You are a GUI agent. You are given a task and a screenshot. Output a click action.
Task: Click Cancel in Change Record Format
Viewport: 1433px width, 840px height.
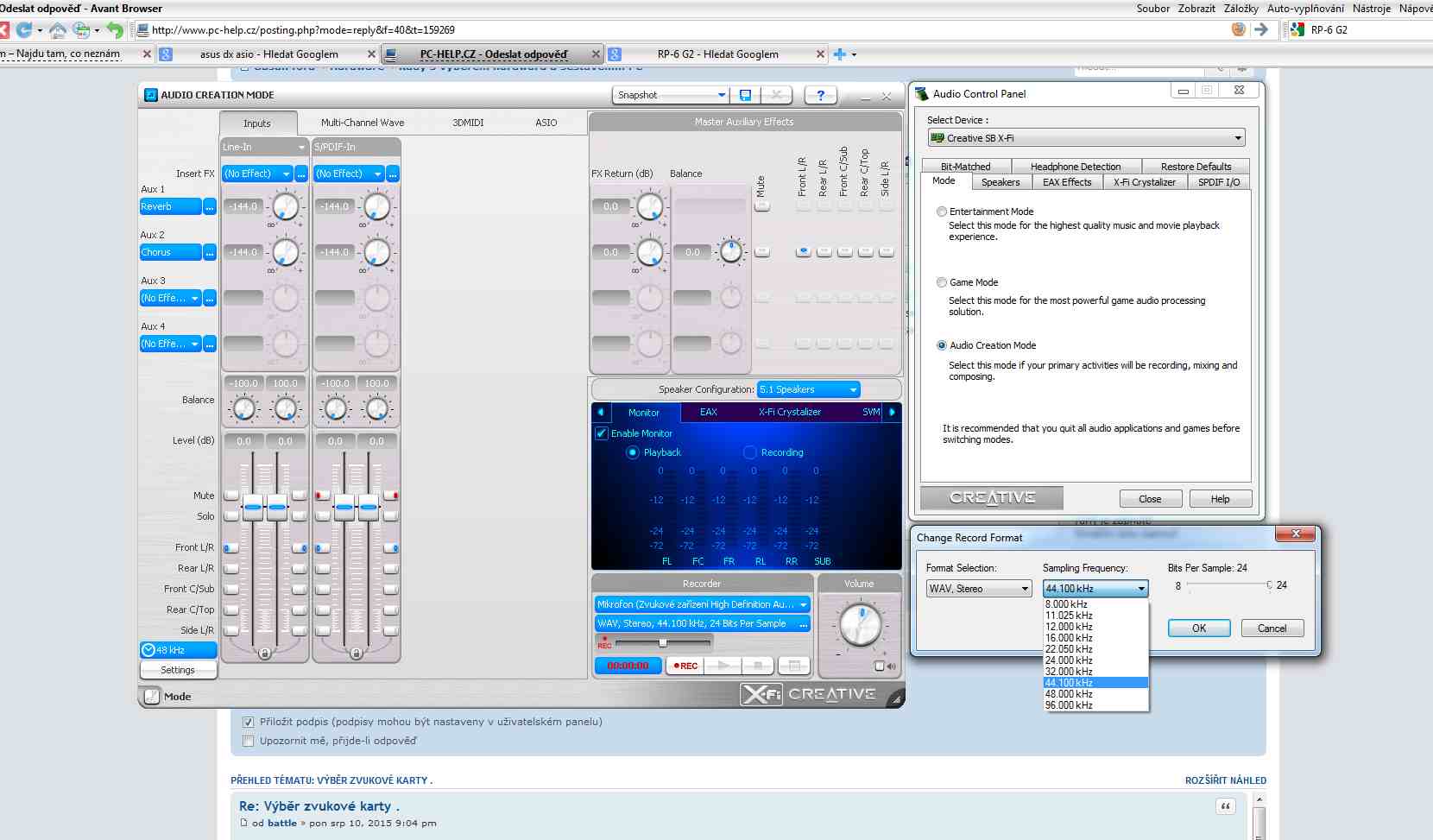(x=1272, y=628)
